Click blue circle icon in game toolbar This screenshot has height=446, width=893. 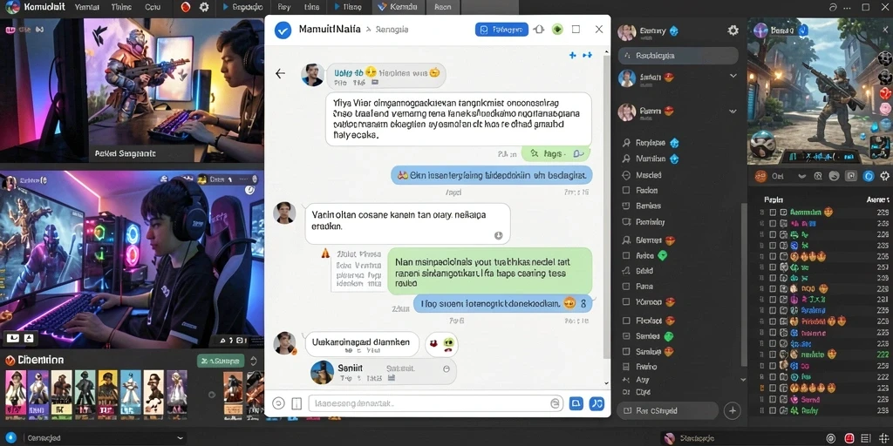click(x=869, y=176)
